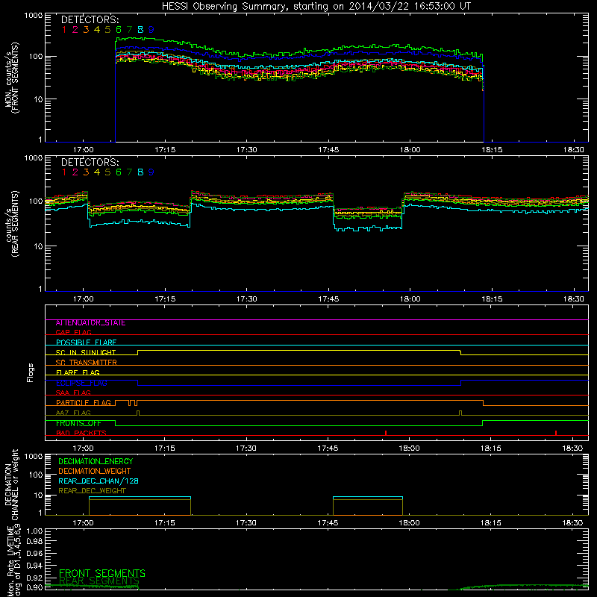The image size is (597, 597).
Task: Click the REAR_DEC_CHAN/128 legend entry
Action: [x=99, y=481]
